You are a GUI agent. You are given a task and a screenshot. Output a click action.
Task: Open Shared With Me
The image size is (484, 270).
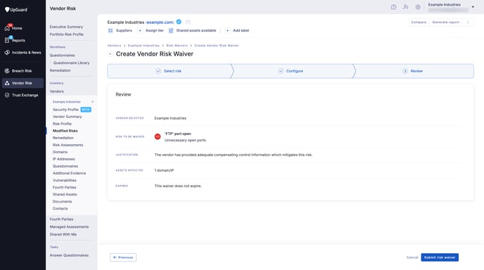pos(63,235)
